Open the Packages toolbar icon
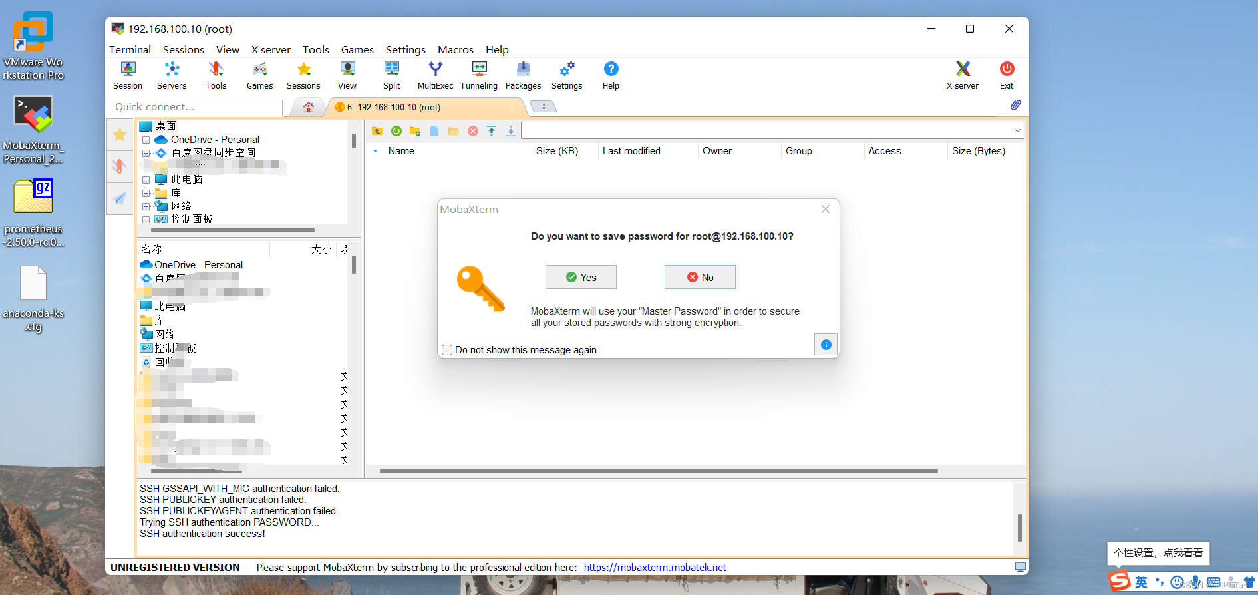The width and height of the screenshot is (1258, 595). [x=523, y=75]
